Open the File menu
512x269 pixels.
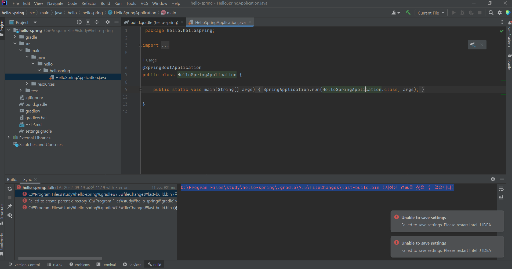tap(16, 3)
